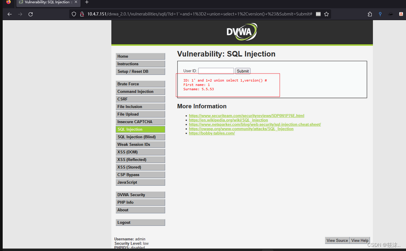
Task: Click View Help button
Action: click(x=360, y=240)
